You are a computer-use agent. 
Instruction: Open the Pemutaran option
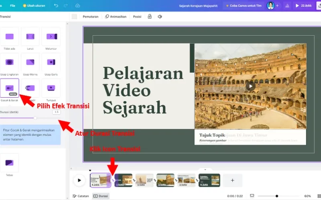(x=91, y=16)
